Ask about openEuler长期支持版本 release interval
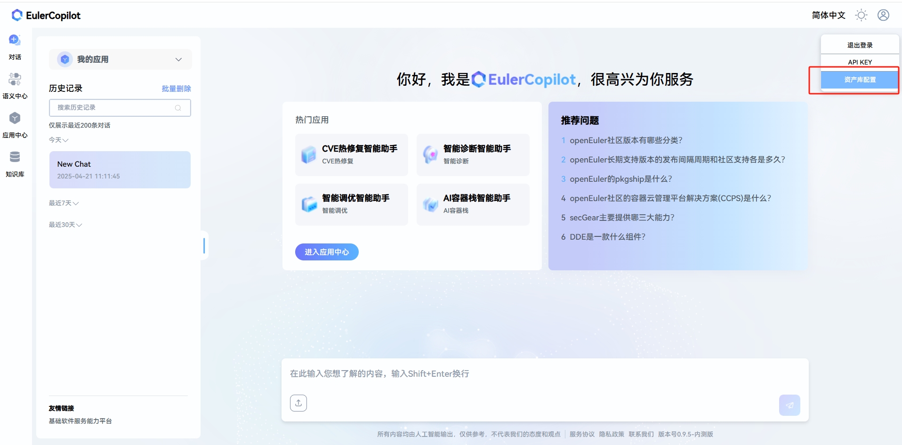This screenshot has width=902, height=445. click(x=677, y=160)
